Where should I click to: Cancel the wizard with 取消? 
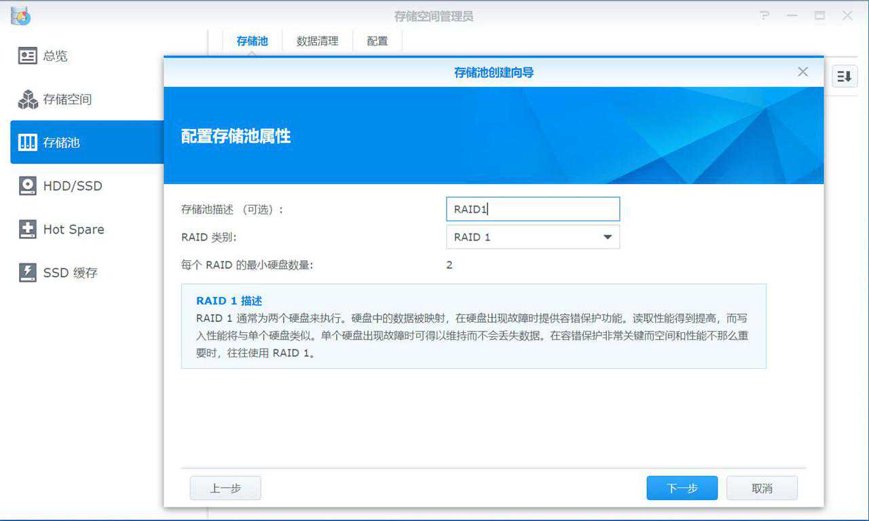[x=762, y=488]
